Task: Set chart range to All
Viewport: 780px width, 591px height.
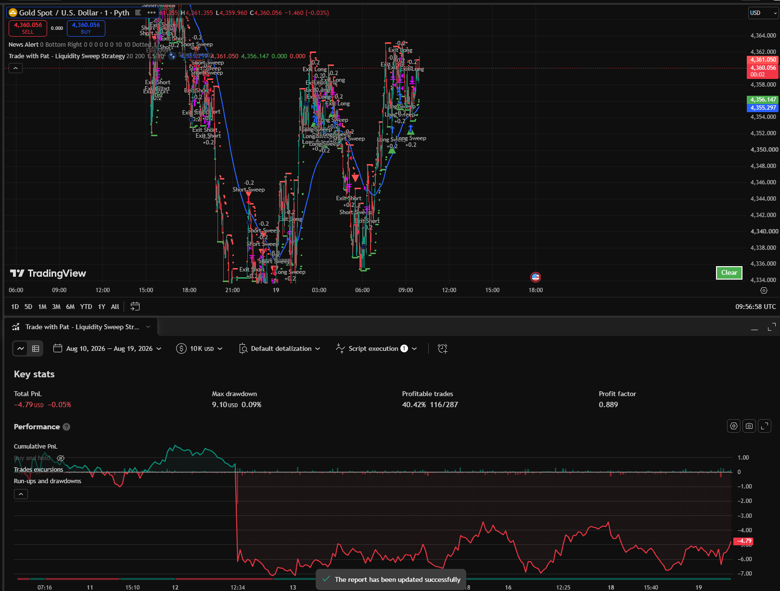Action: coord(115,307)
